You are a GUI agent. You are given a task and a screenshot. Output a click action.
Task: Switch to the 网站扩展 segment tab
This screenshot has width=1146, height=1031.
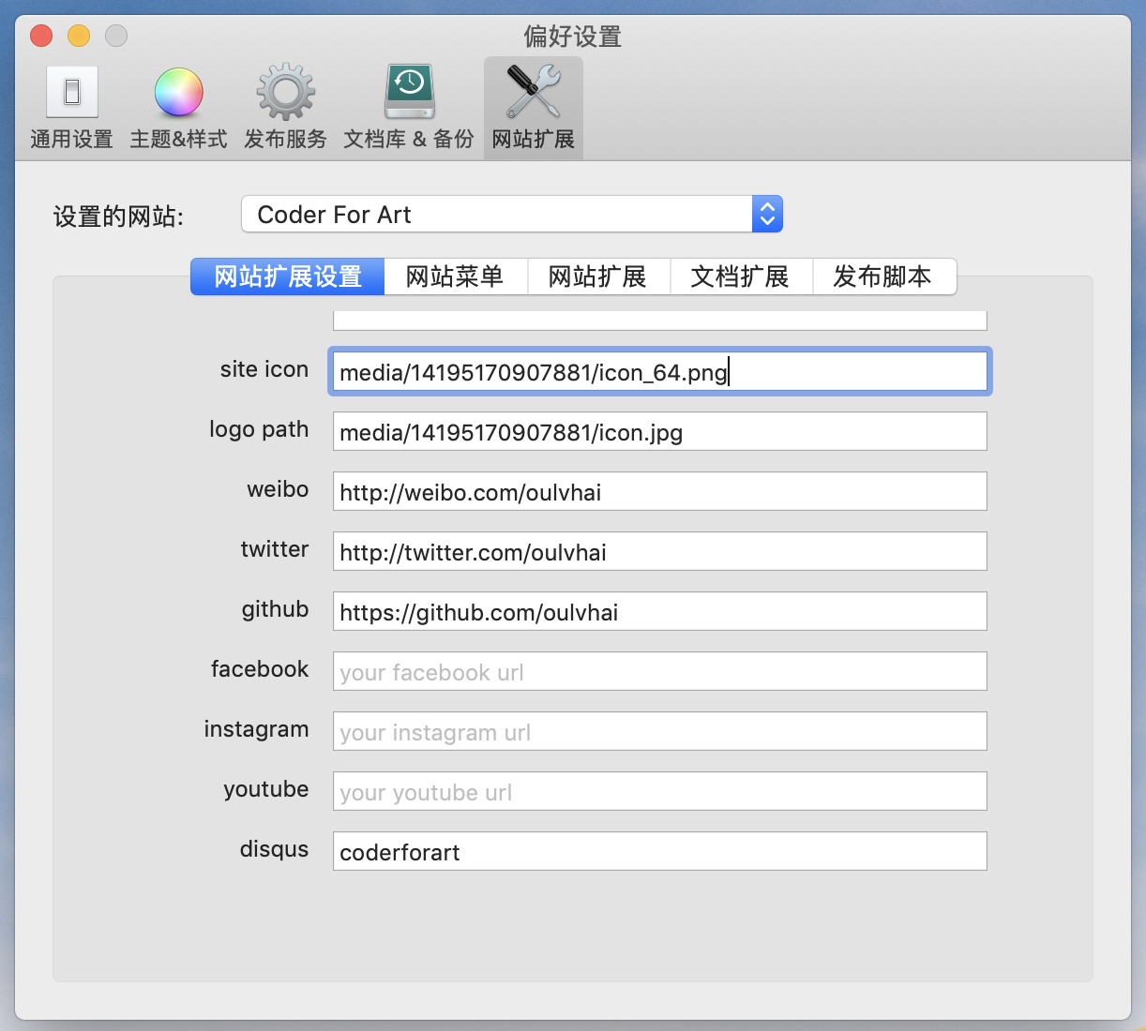coord(598,277)
